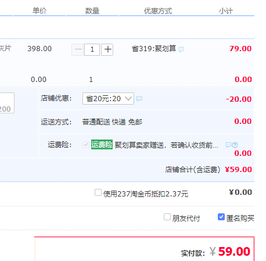This screenshot has height=261, width=266.
Task: Click the 数量 column header
Action: (92, 11)
